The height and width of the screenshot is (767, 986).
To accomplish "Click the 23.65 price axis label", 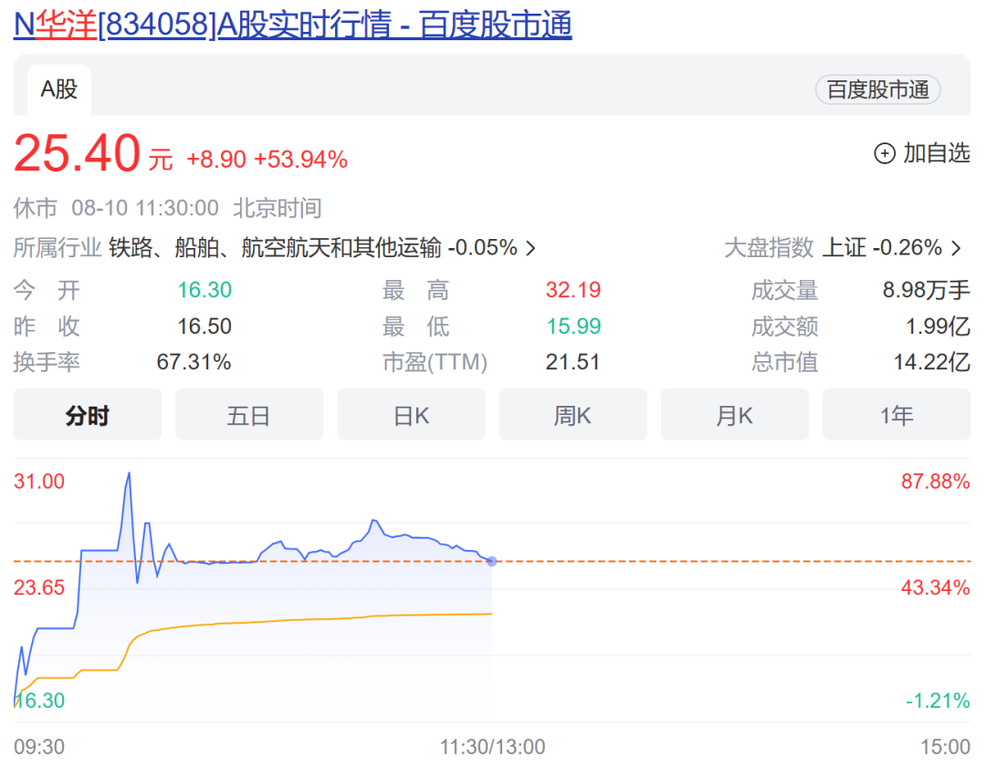I will tap(39, 588).
